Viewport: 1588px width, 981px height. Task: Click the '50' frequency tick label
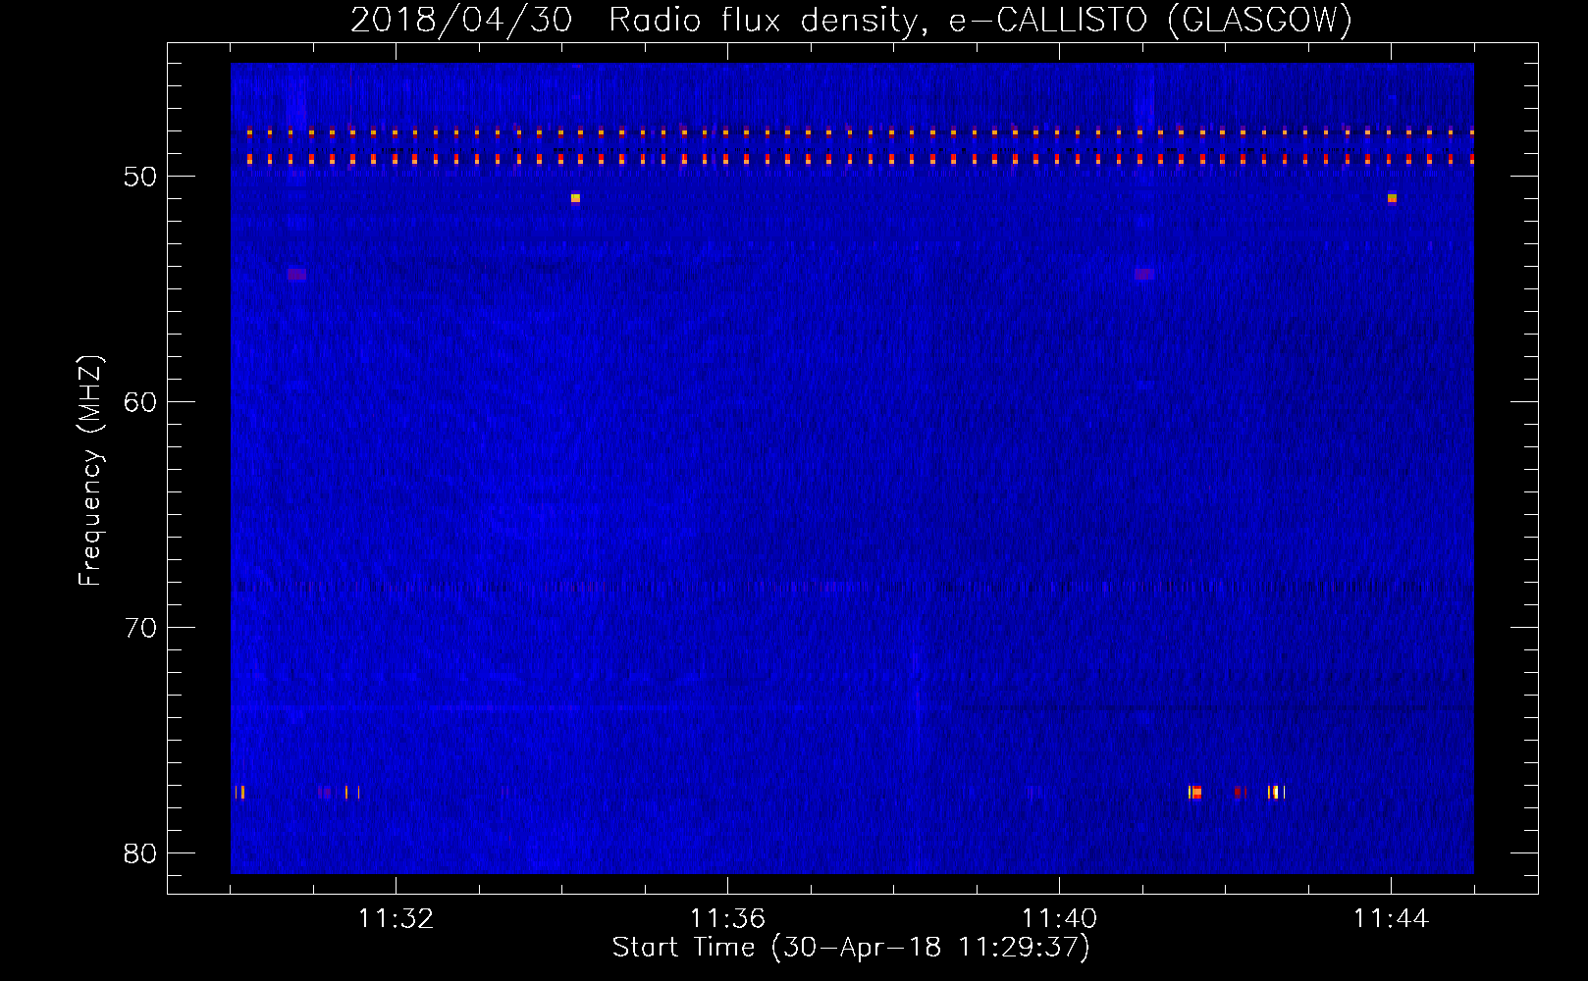(141, 177)
